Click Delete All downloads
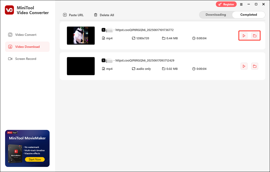Image resolution: width=270 pixels, height=172 pixels. coord(104,15)
